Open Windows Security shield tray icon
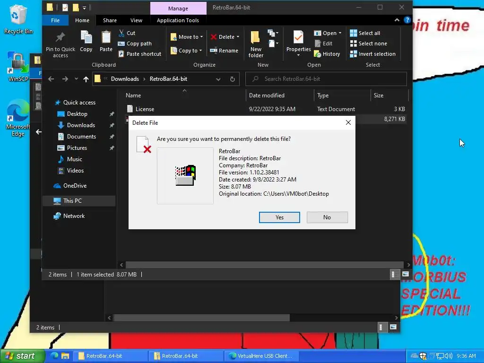 point(423,356)
